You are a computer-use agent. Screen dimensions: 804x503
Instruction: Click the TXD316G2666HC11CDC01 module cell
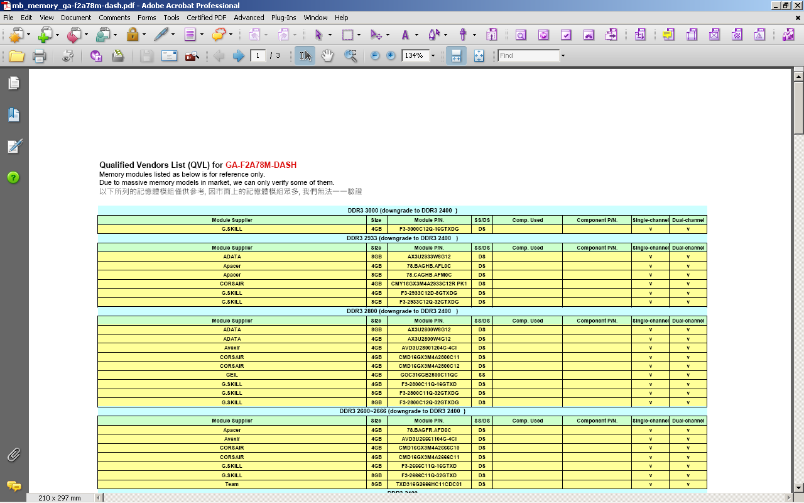pos(429,484)
